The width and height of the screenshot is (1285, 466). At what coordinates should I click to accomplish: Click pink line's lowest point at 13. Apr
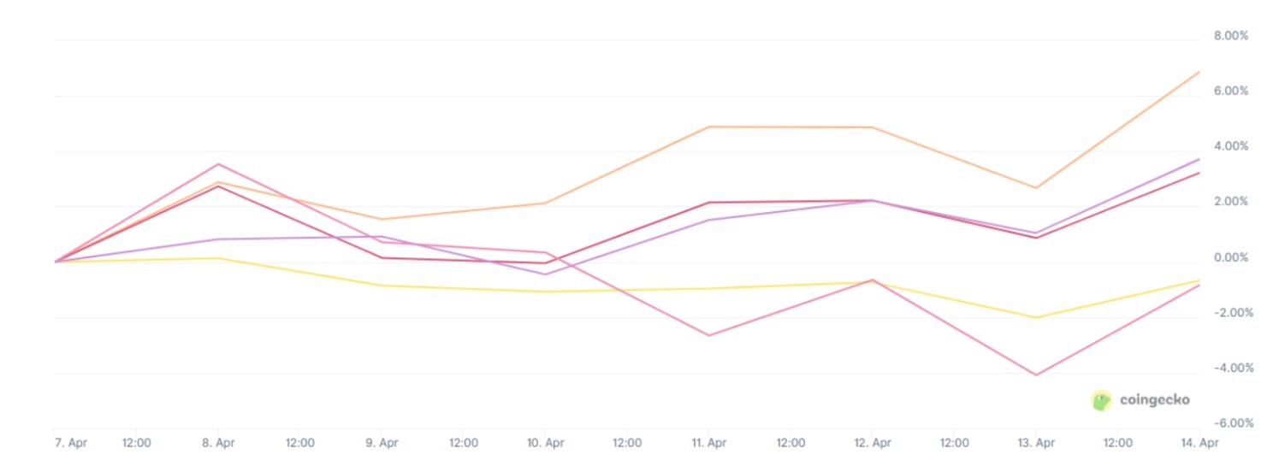tap(1036, 375)
